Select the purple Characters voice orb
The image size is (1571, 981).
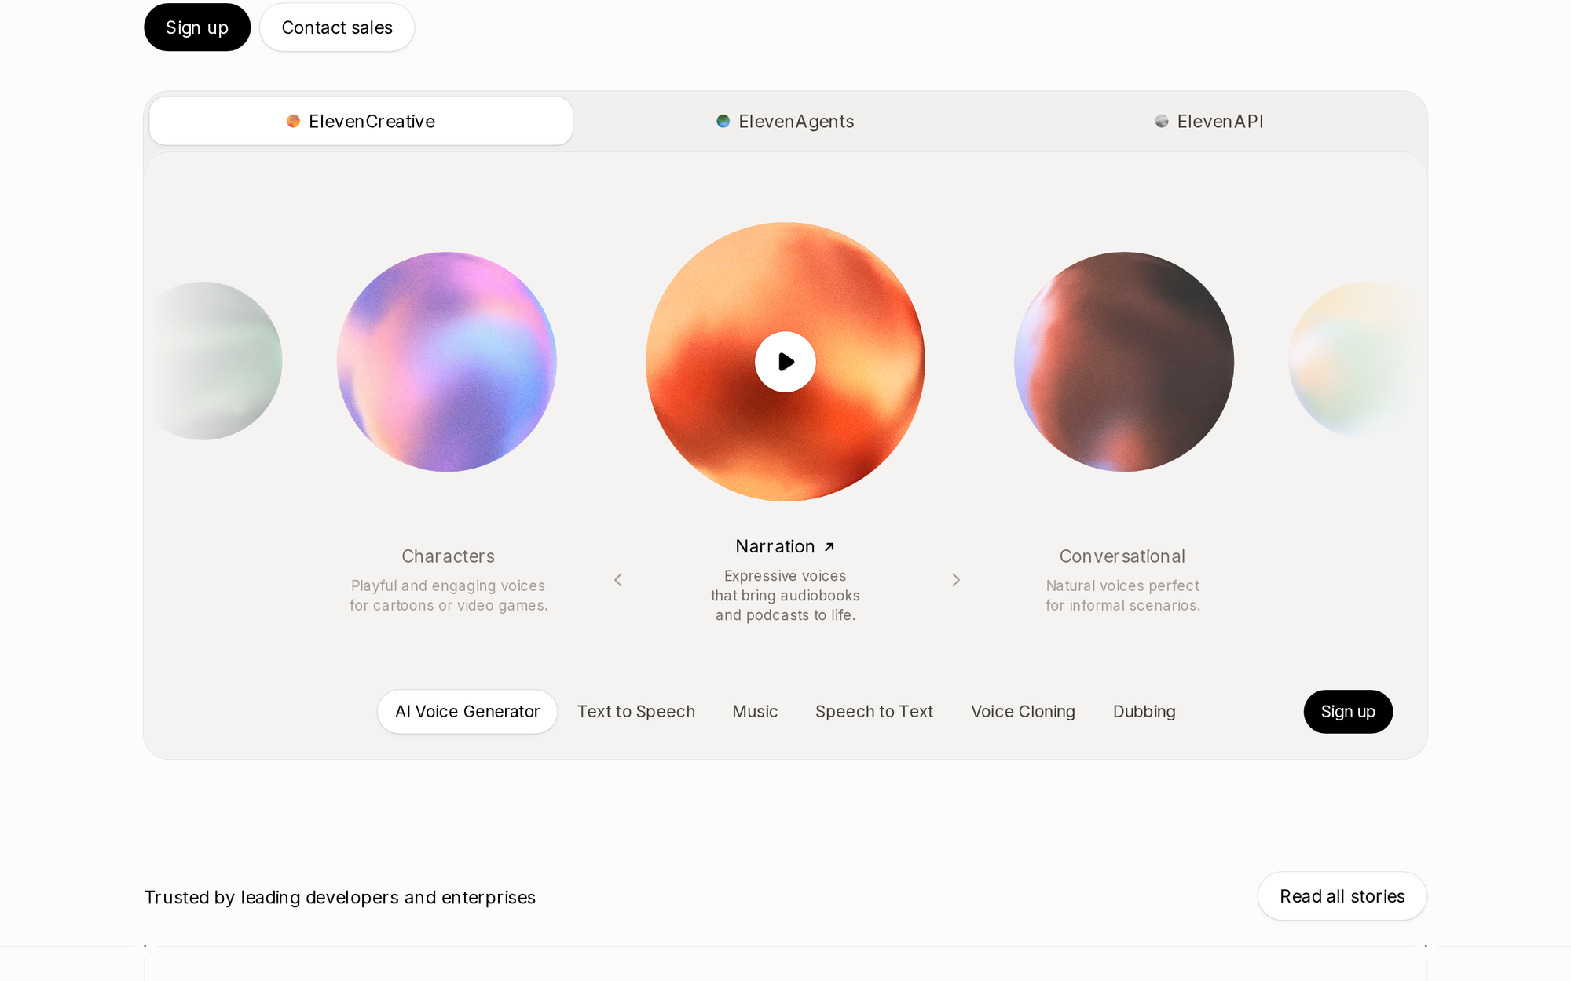447,362
